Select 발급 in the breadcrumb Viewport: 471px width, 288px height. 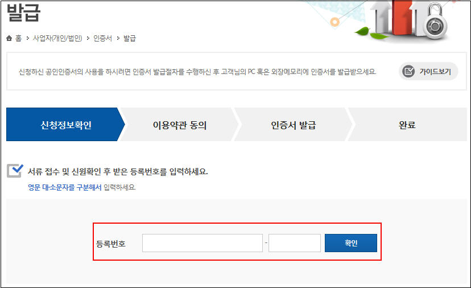pyautogui.click(x=130, y=38)
